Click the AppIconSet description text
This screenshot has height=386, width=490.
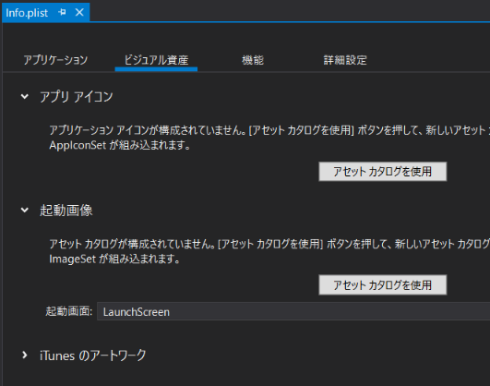click(120, 146)
